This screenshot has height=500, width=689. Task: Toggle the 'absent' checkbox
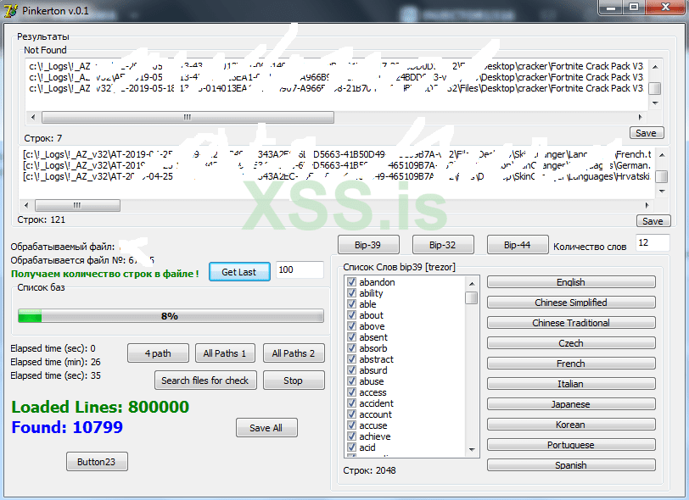point(351,336)
